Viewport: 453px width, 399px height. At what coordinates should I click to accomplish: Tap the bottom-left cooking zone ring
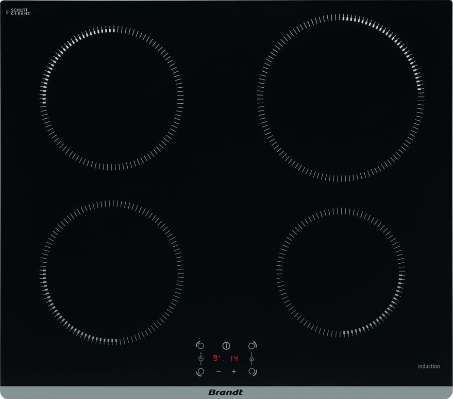[111, 273]
